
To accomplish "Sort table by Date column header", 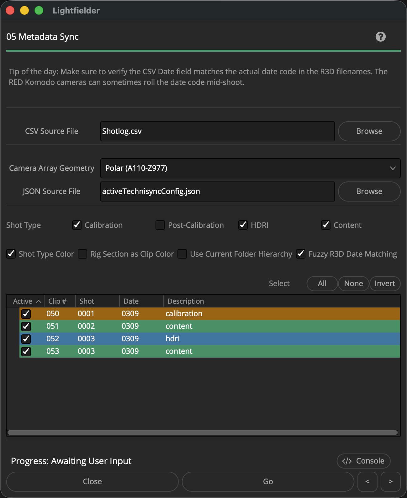I will coord(141,301).
